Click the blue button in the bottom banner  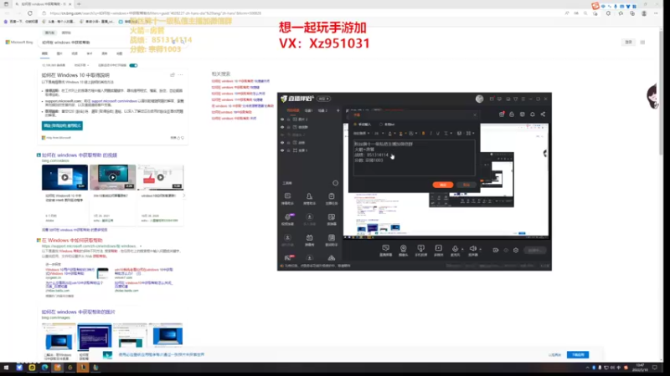point(578,354)
